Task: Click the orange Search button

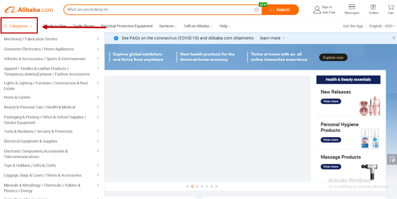Action: tap(280, 10)
